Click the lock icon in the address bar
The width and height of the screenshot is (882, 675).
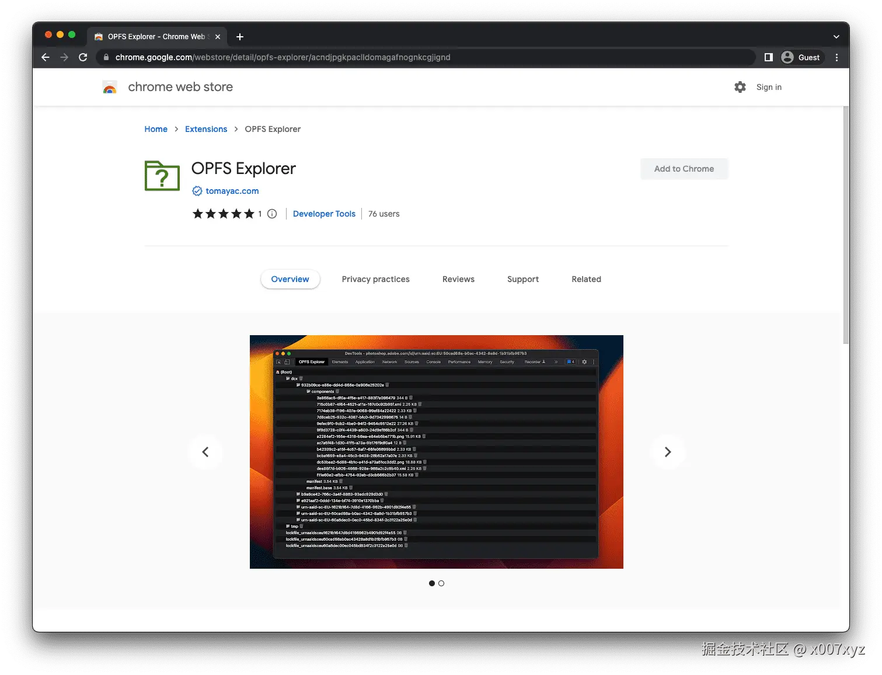106,57
